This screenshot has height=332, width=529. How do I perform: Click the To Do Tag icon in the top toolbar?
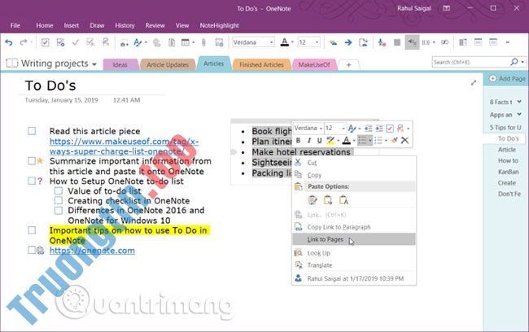click(46, 42)
